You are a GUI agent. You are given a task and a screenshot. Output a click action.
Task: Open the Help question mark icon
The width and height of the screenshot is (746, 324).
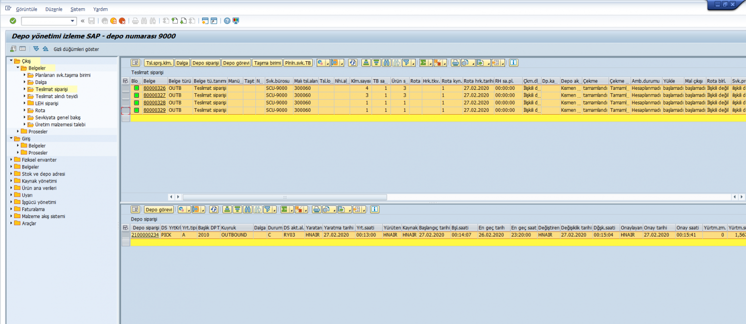tap(227, 21)
